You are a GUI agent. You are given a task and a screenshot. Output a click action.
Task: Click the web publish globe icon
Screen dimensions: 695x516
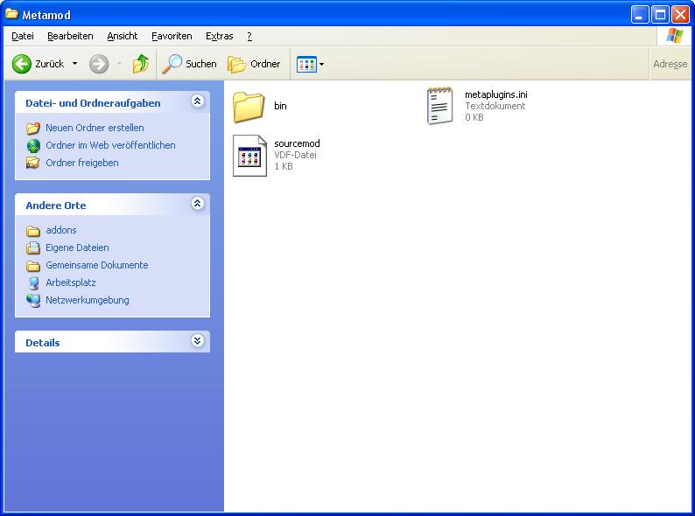[x=33, y=146]
